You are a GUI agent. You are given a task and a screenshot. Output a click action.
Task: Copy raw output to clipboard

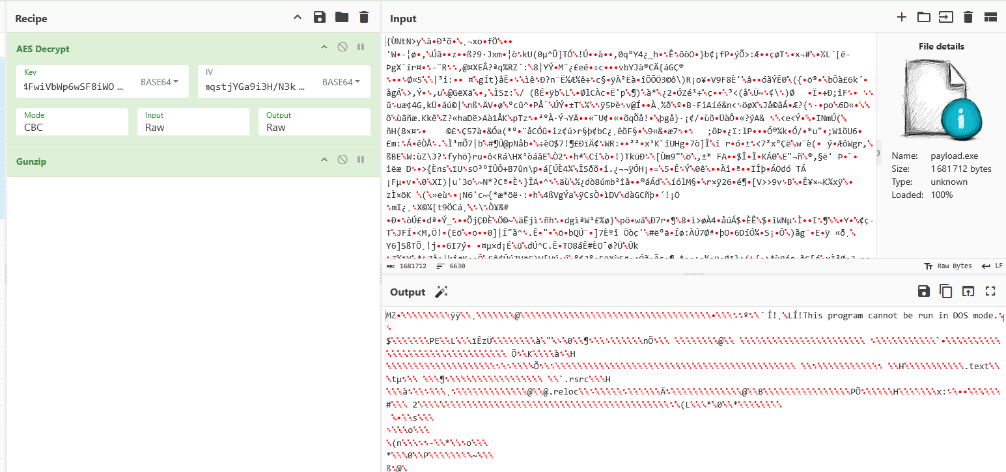click(946, 292)
